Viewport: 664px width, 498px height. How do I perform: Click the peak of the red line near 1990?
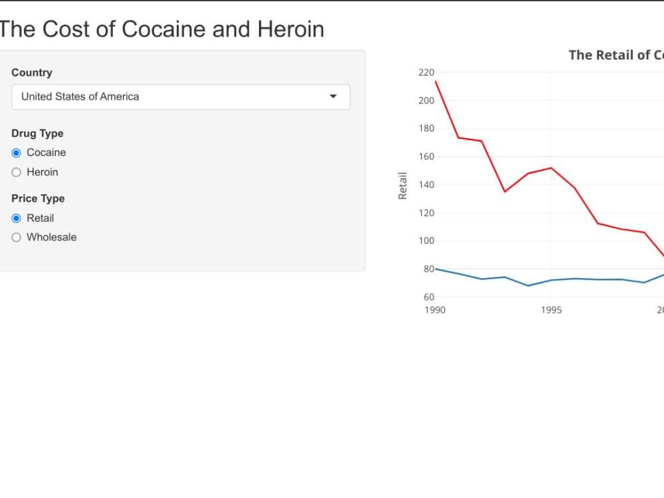(x=436, y=81)
